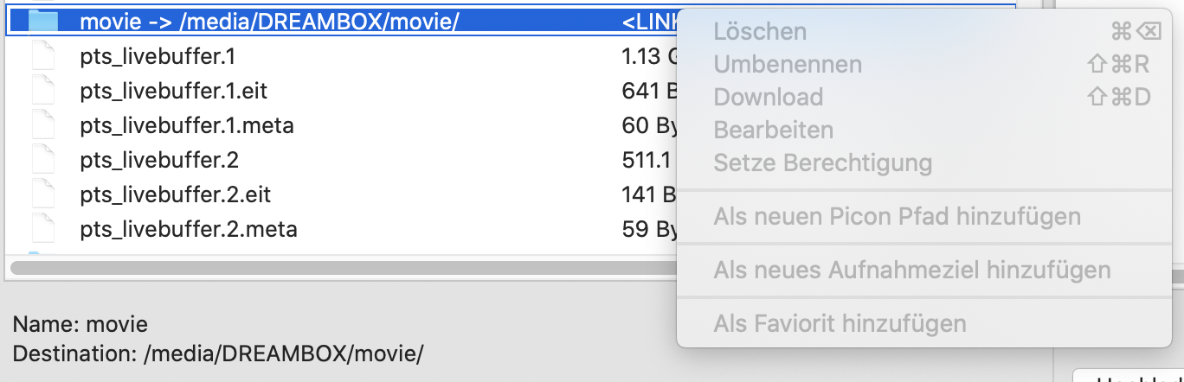This screenshot has height=382, width=1184.
Task: Click the pts_livebuffer.1.meta file icon
Action: coord(42,126)
